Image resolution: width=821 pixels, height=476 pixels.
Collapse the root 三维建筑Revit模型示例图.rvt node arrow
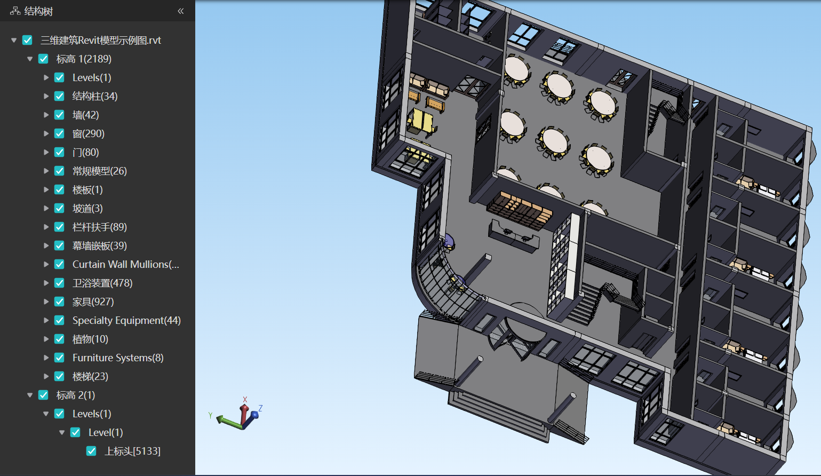14,40
